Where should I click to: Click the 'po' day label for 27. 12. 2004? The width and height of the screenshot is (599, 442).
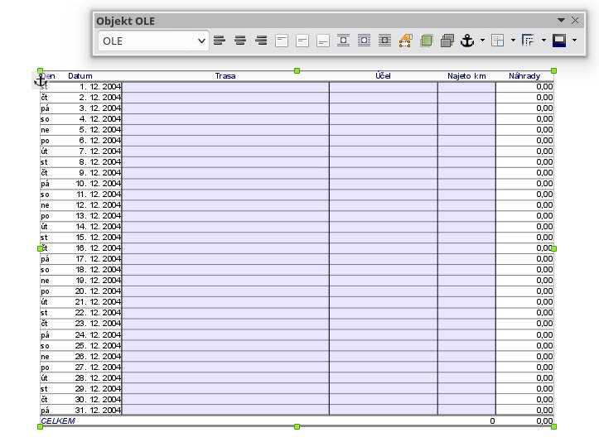[x=45, y=368]
